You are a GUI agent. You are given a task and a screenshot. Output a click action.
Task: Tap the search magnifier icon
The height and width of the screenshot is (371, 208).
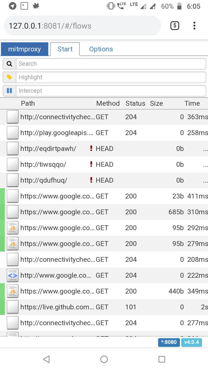[x=9, y=64]
